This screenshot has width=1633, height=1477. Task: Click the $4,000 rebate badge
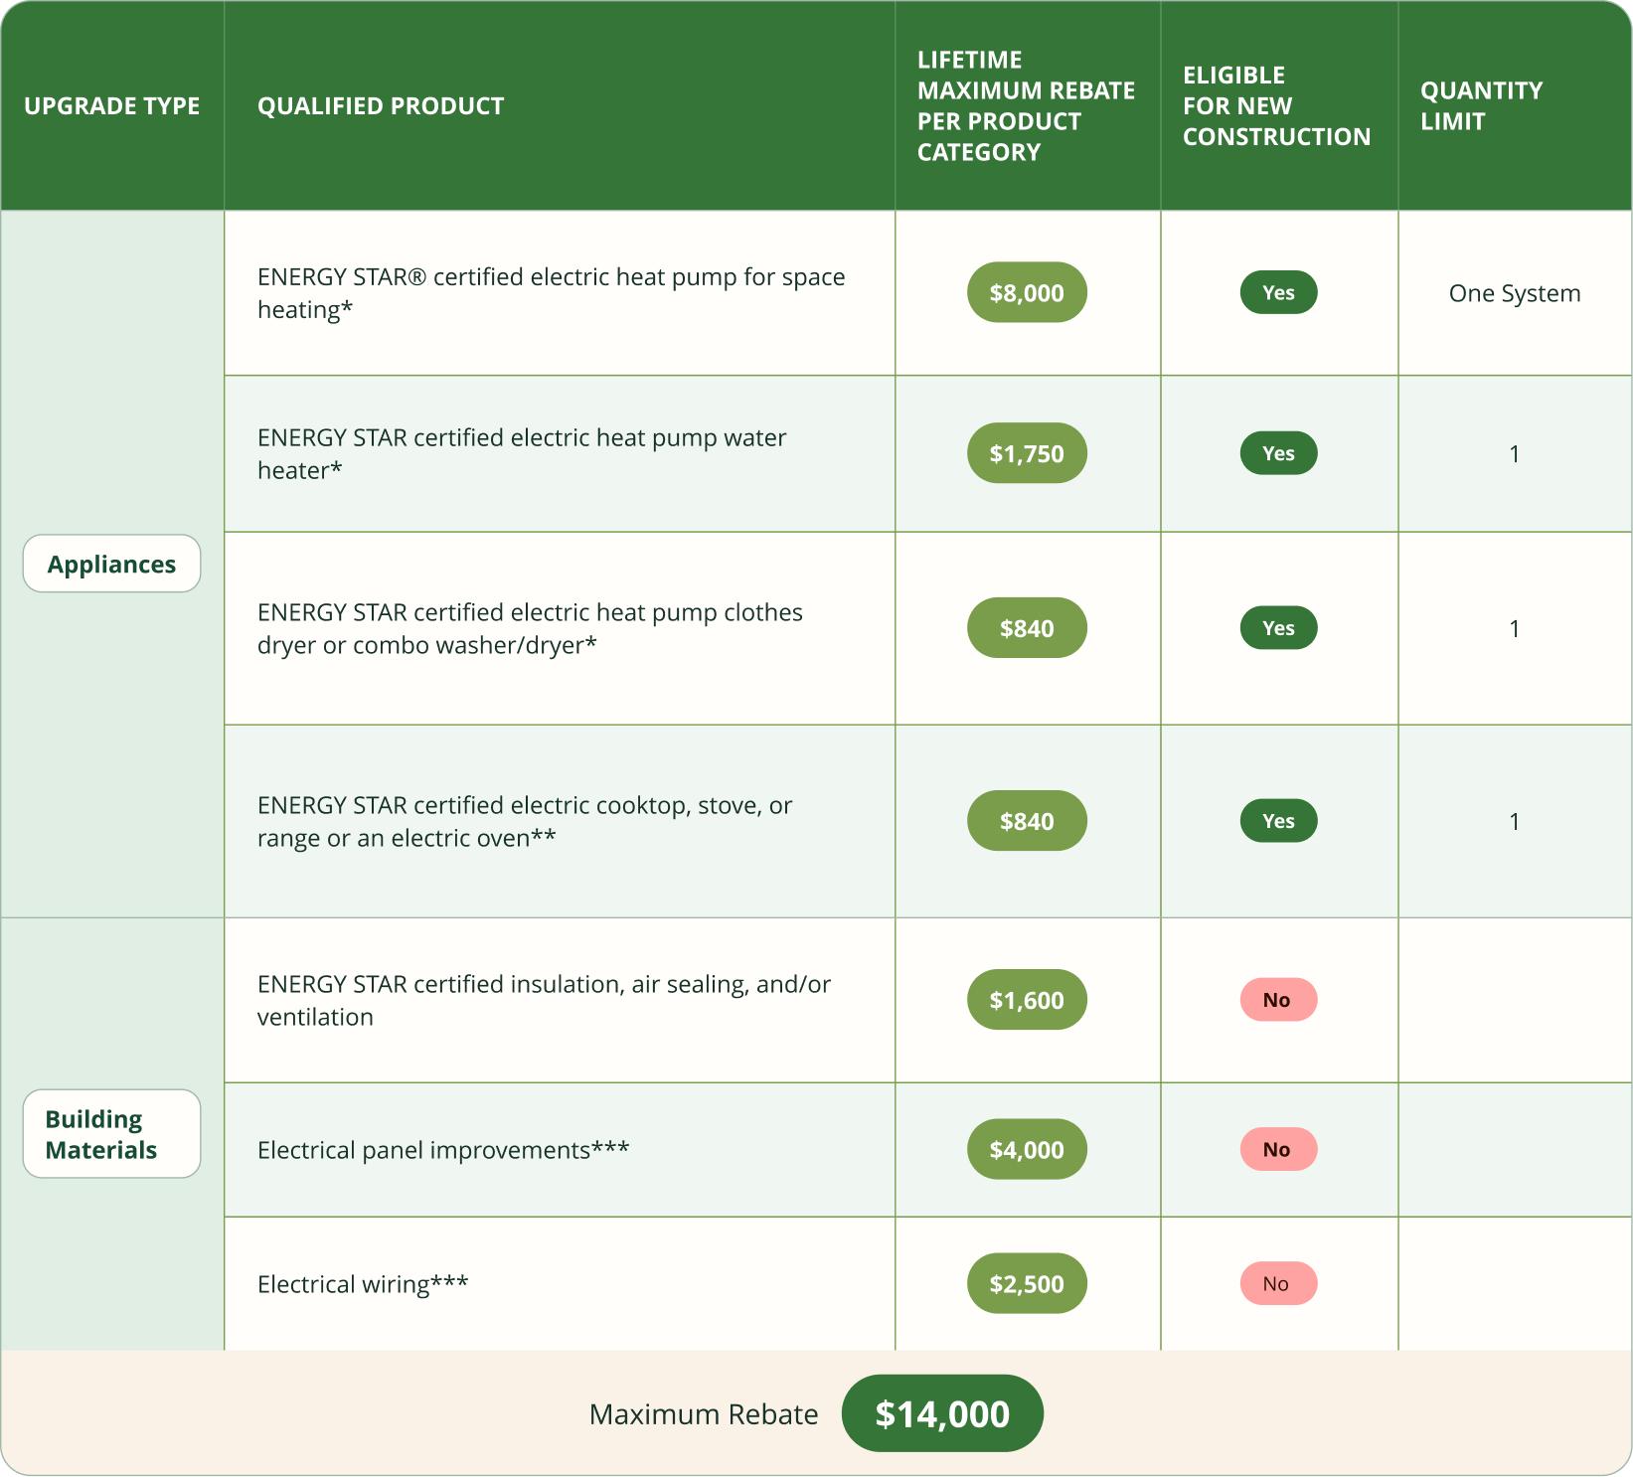[1027, 1149]
